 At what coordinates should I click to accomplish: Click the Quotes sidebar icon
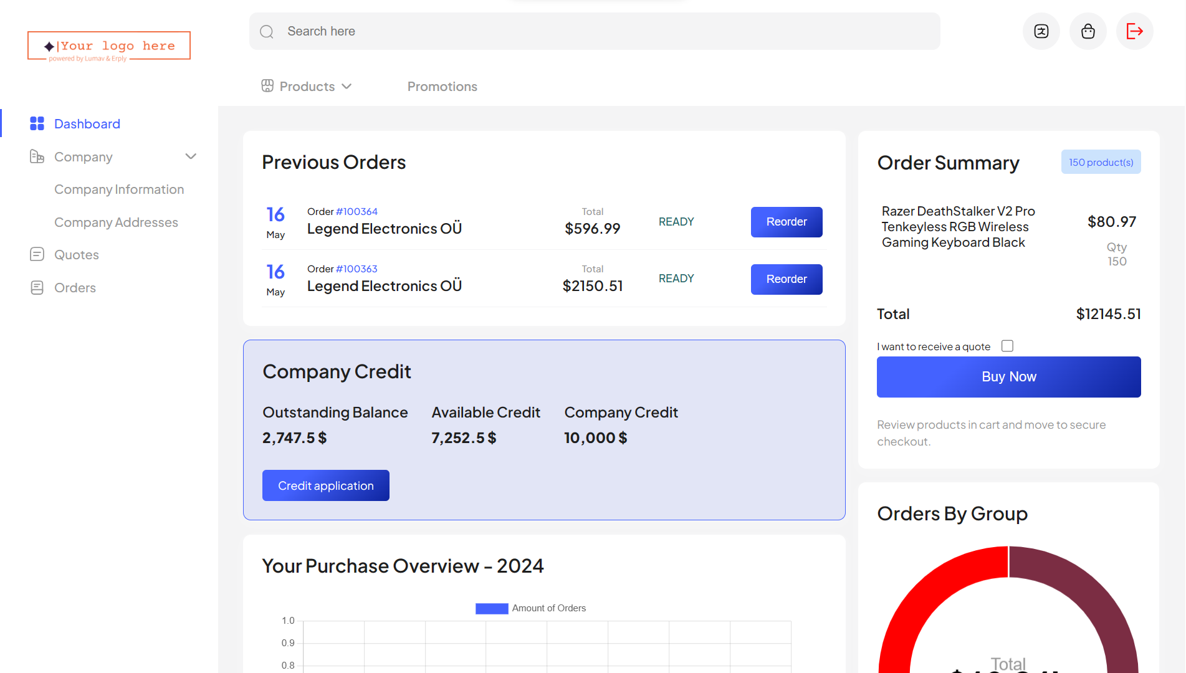(37, 254)
